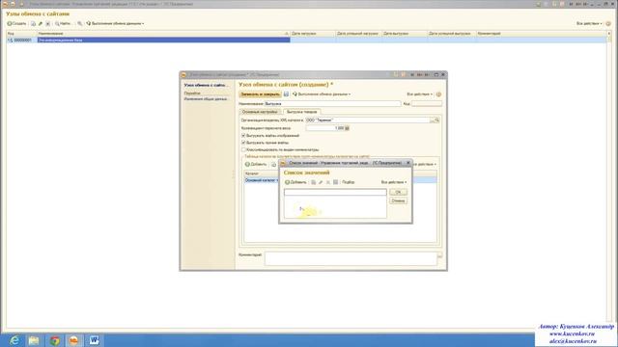Toggle Выгружать прочие файлы checkbox
This screenshot has width=618, height=347.
pos(243,143)
